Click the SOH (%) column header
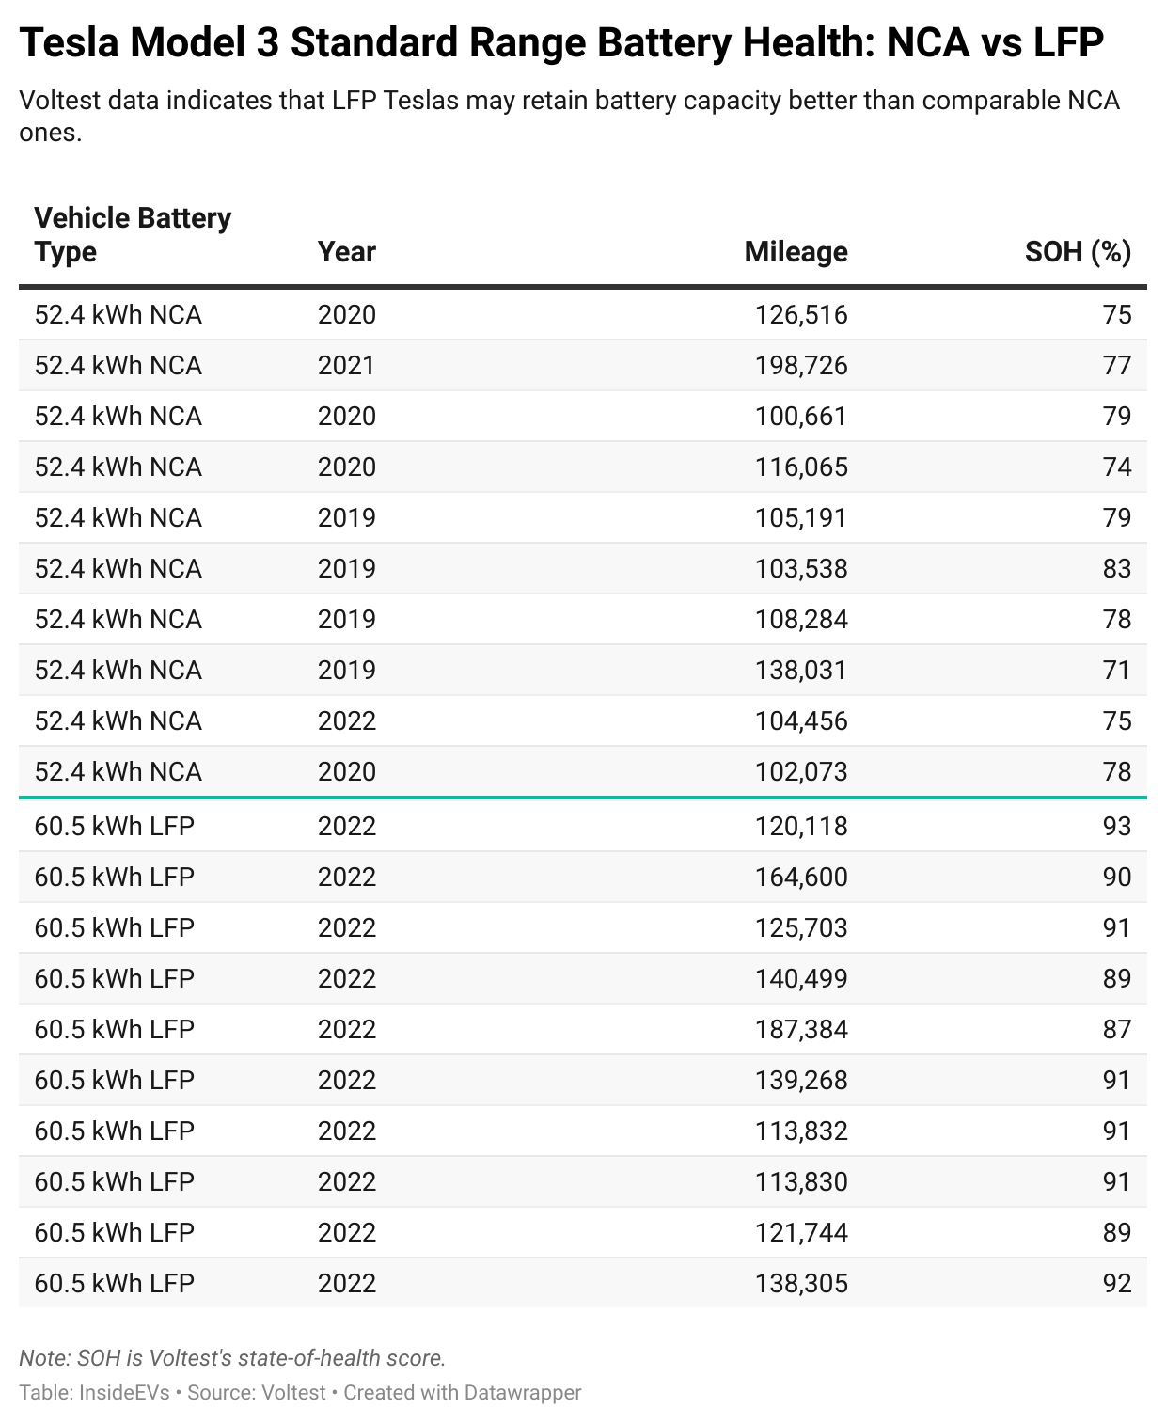This screenshot has height=1424, width=1166. point(1078,252)
